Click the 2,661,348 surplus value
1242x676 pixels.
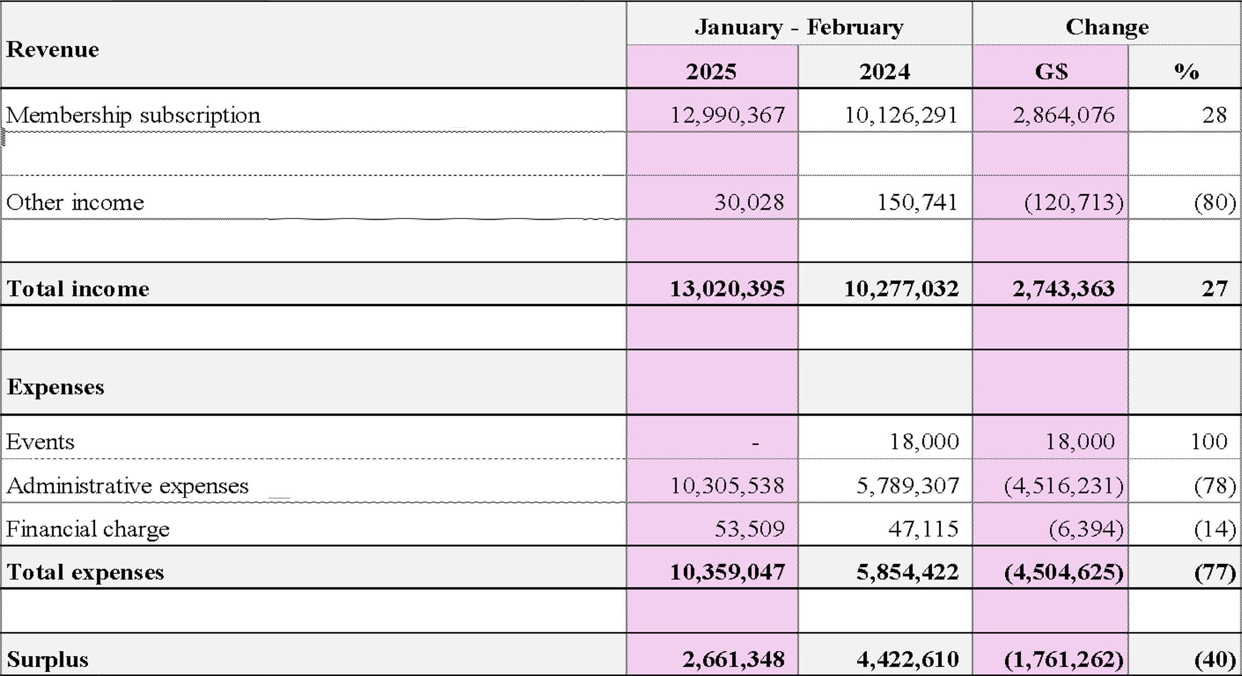point(733,659)
